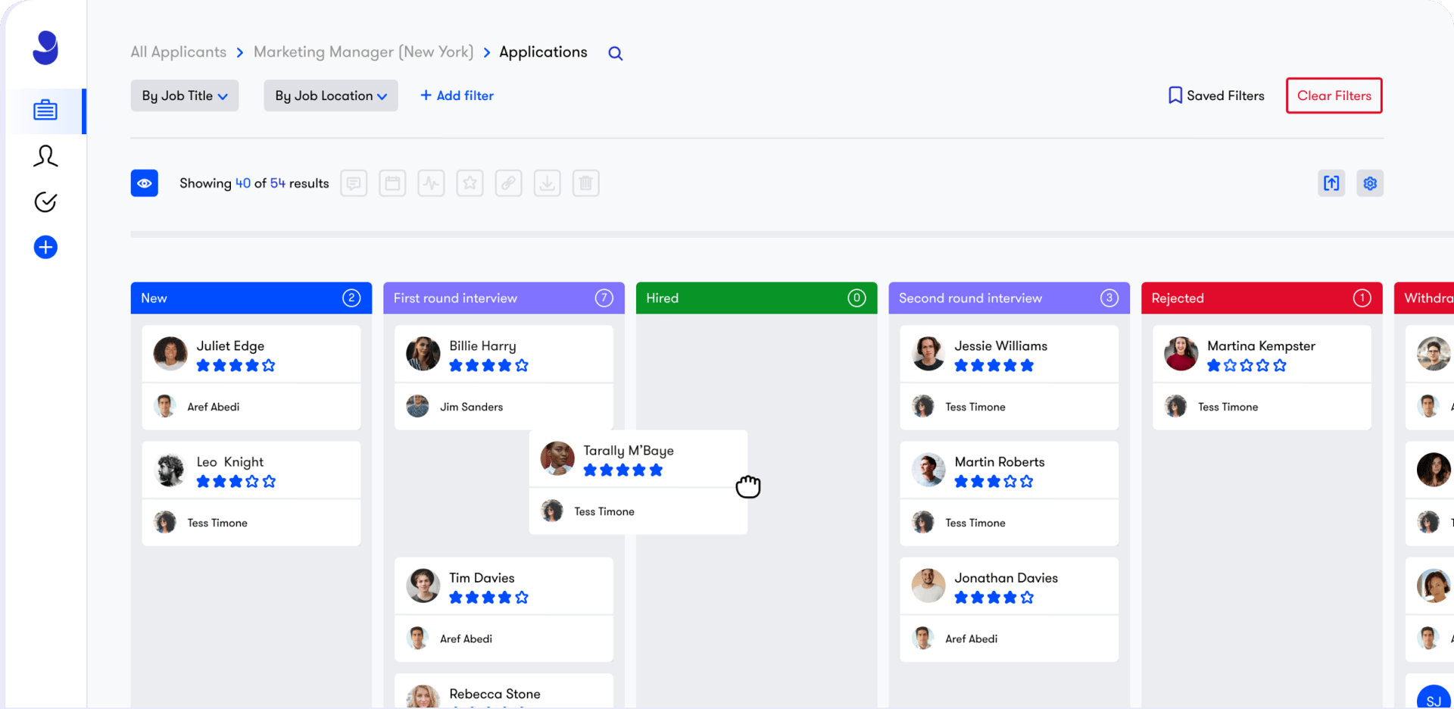Click the New column count badge
This screenshot has height=709, width=1454.
[351, 298]
